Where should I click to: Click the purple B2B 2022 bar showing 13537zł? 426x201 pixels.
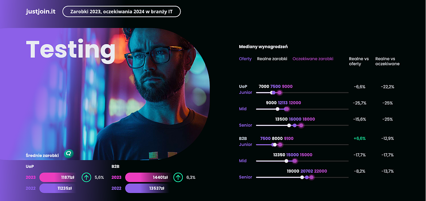(x=146, y=189)
